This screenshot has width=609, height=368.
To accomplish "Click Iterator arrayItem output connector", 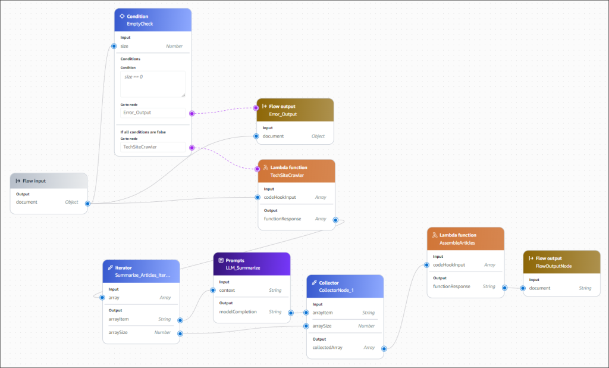I will (180, 320).
